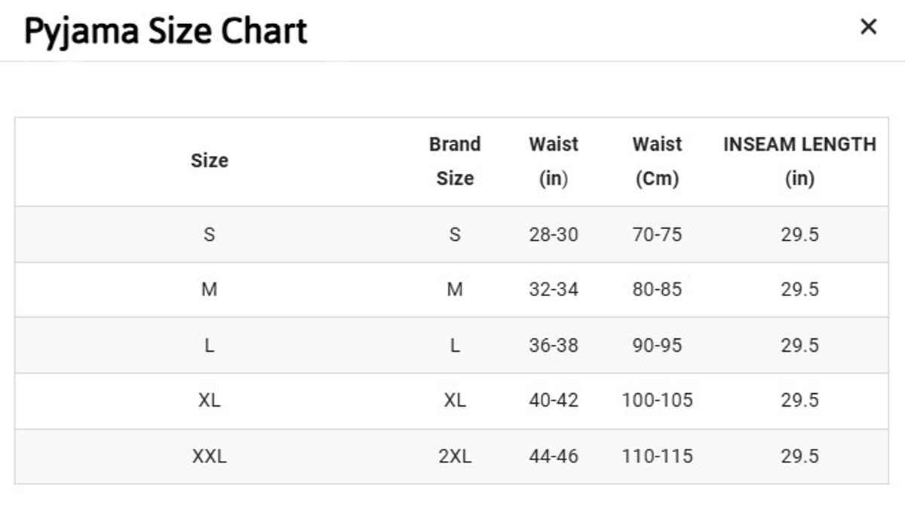The height and width of the screenshot is (528, 905).
Task: Select the XXL size row label
Action: 210,456
